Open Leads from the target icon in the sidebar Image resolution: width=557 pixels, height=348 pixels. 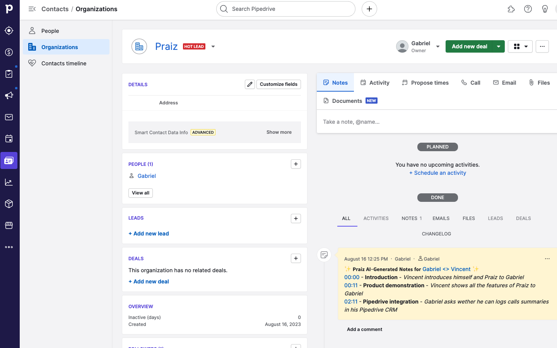(x=9, y=31)
